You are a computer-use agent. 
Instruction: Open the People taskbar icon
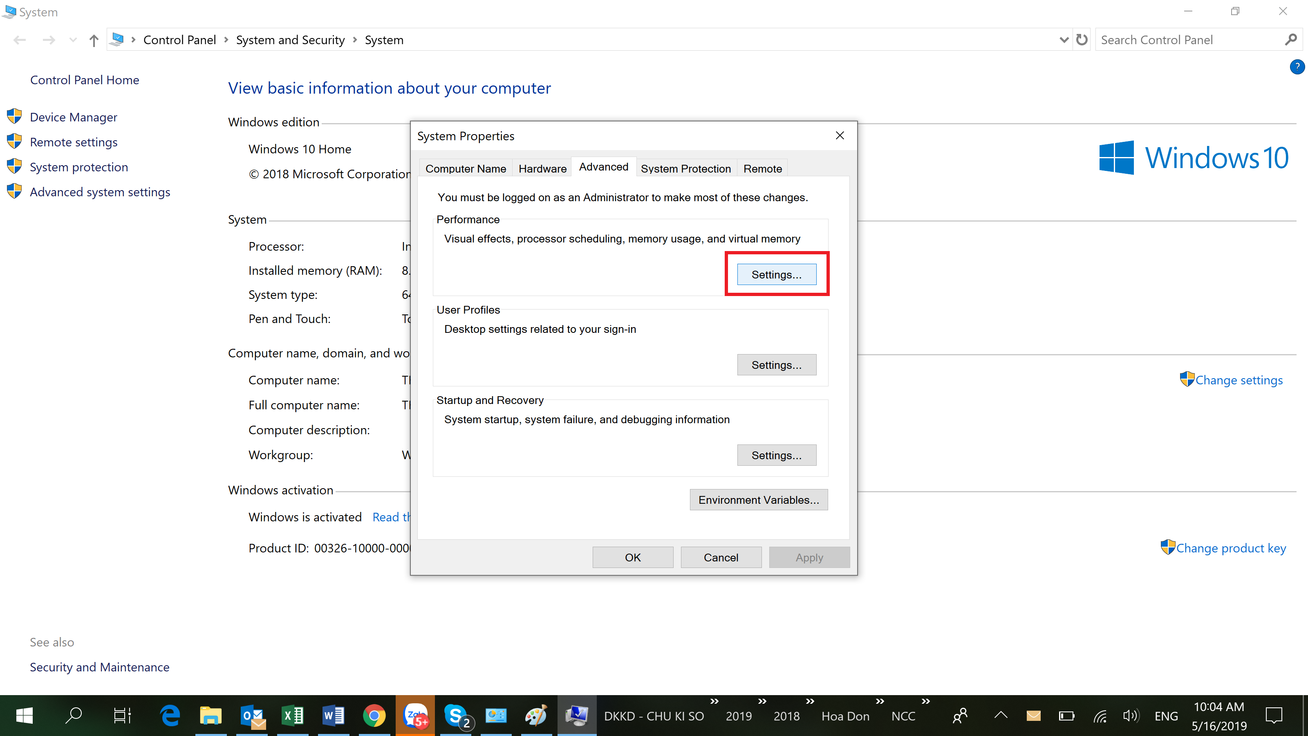tap(960, 716)
